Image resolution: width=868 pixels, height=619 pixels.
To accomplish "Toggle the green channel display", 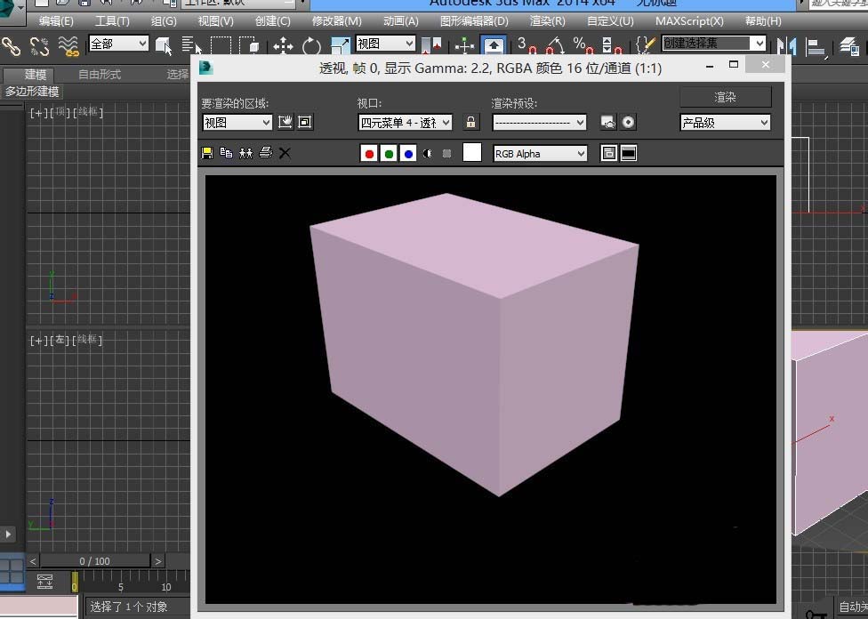I will [x=389, y=154].
